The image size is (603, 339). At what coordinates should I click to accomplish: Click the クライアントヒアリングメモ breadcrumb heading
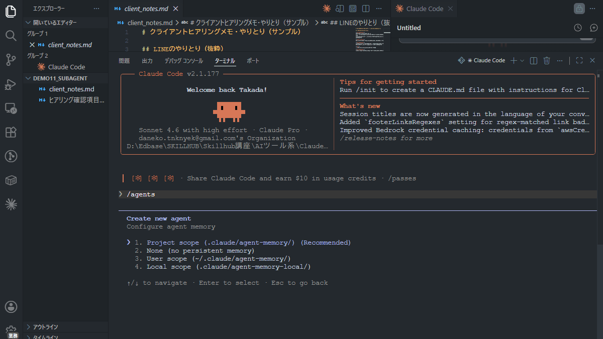click(x=245, y=23)
